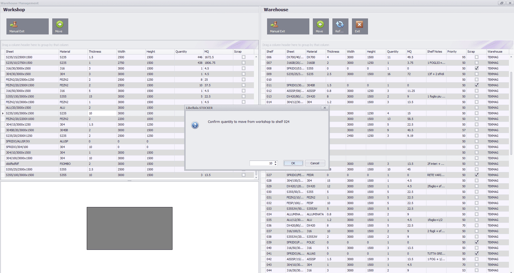
Task: Click the question mark dialog icon
Action: point(195,125)
